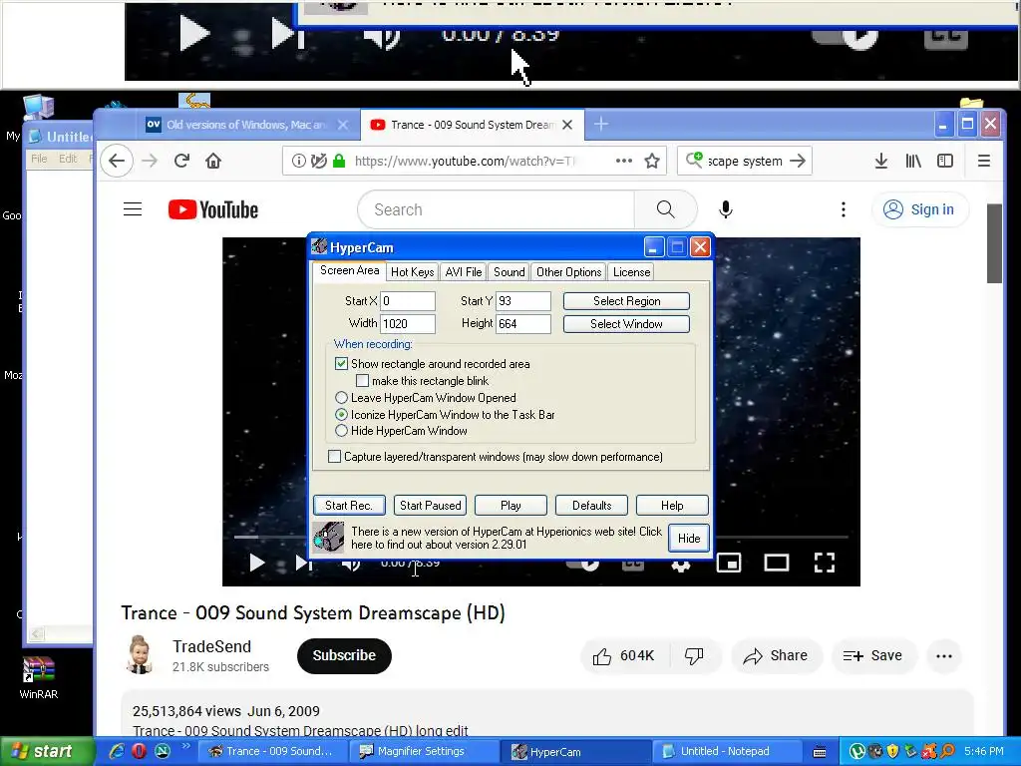Image resolution: width=1021 pixels, height=766 pixels.
Task: Open page actions three-dot menu in address bar
Action: click(x=624, y=161)
